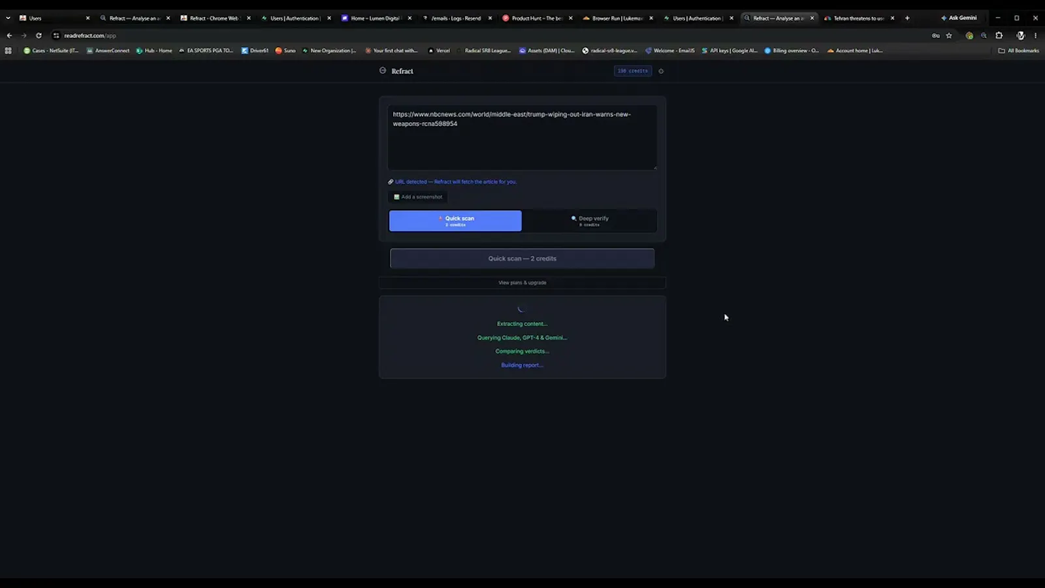Open the Radical SR8 League bookmark
1045x588 pixels.
[x=483, y=50]
